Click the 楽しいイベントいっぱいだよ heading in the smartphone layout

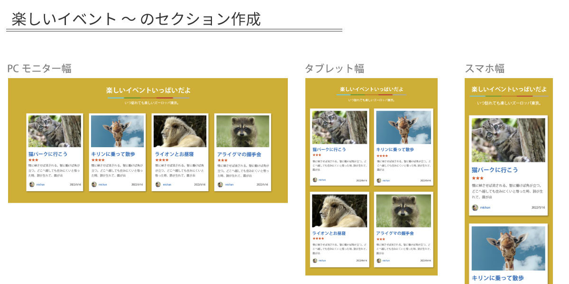point(509,89)
